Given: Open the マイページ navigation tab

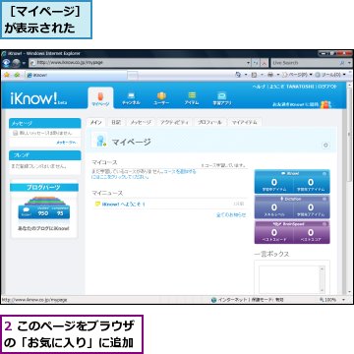Looking at the screenshot, I should (x=100, y=98).
